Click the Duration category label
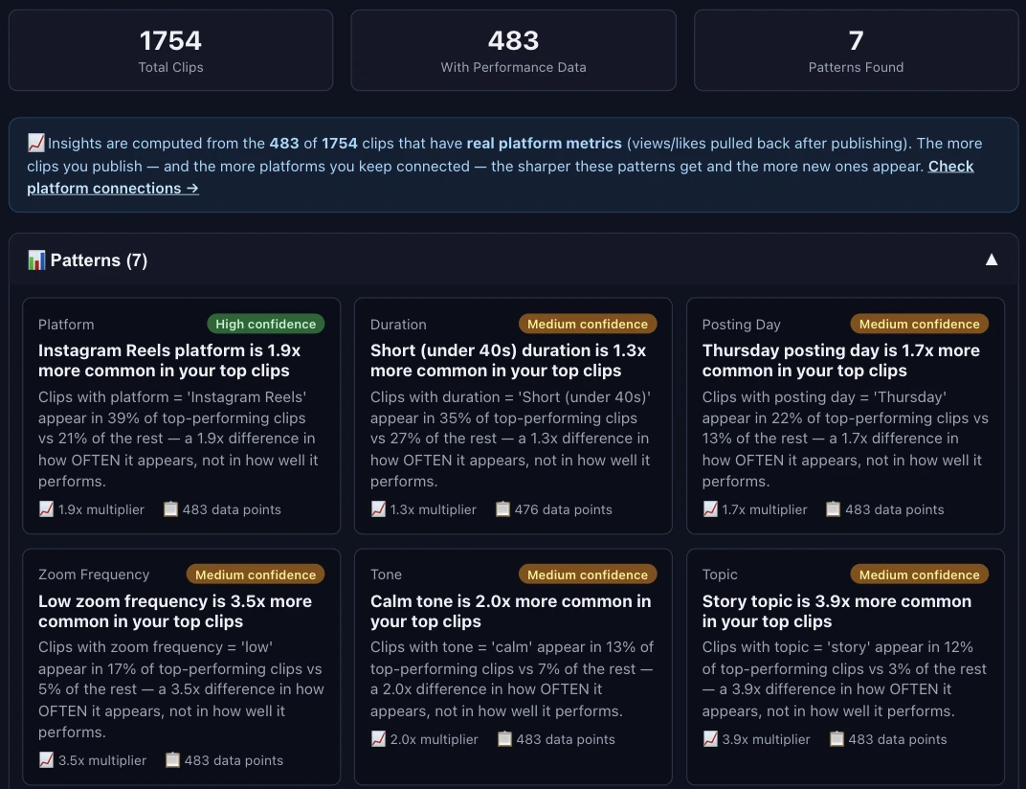Screen dimensions: 1026x789 click(x=398, y=324)
